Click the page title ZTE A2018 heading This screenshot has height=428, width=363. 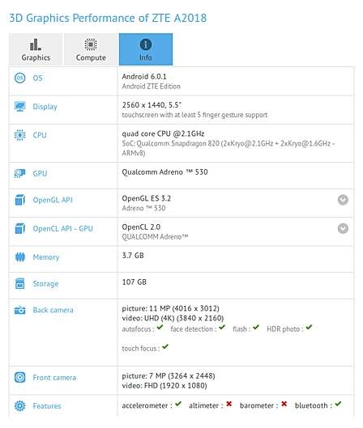click(x=108, y=18)
